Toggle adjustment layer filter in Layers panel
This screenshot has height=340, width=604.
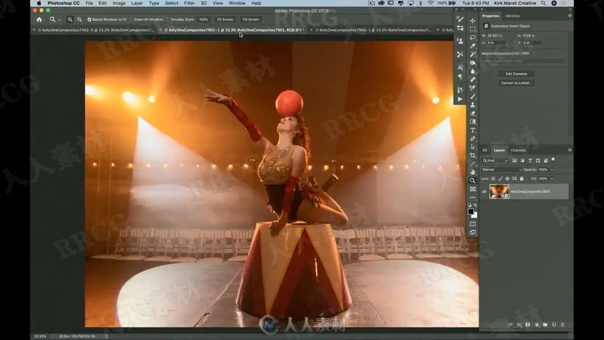point(522,161)
